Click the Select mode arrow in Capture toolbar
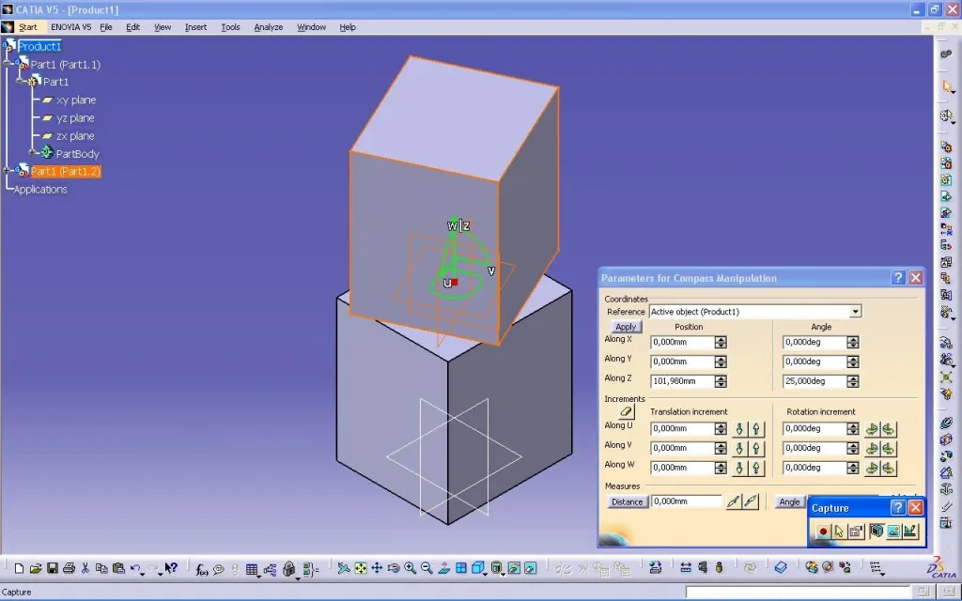Image resolution: width=962 pixels, height=601 pixels. (839, 532)
